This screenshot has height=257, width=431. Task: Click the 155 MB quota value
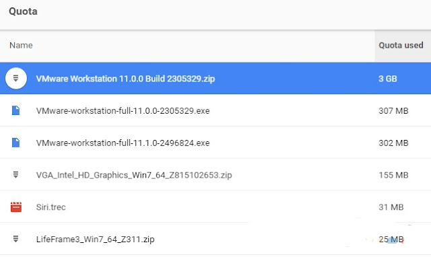coord(393,175)
